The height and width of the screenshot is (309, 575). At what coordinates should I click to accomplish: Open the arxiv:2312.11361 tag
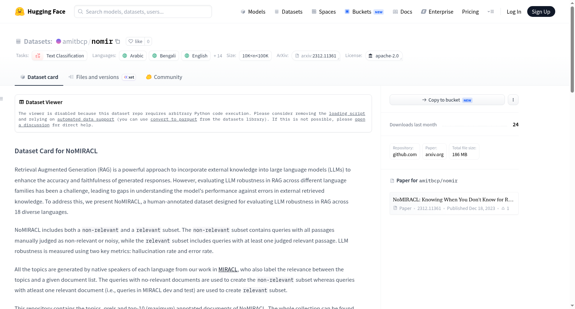(316, 56)
